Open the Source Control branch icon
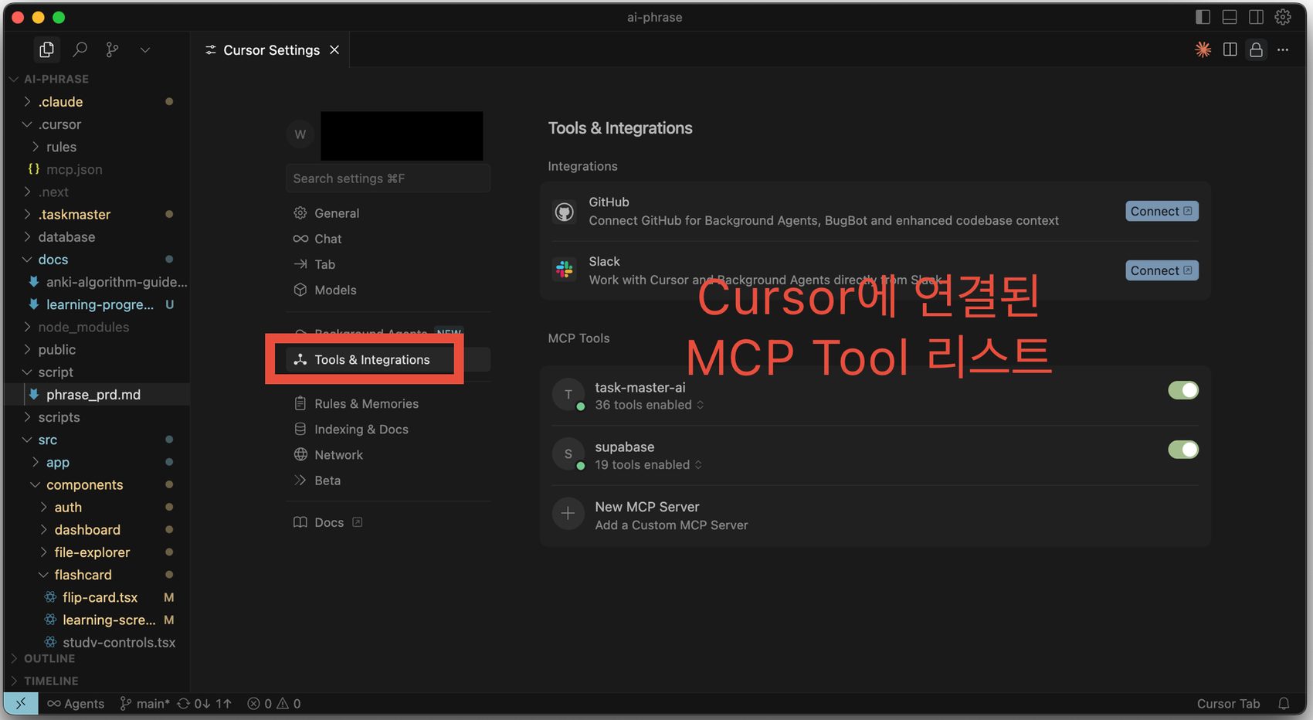Viewport: 1313px width, 720px height. pyautogui.click(x=112, y=49)
